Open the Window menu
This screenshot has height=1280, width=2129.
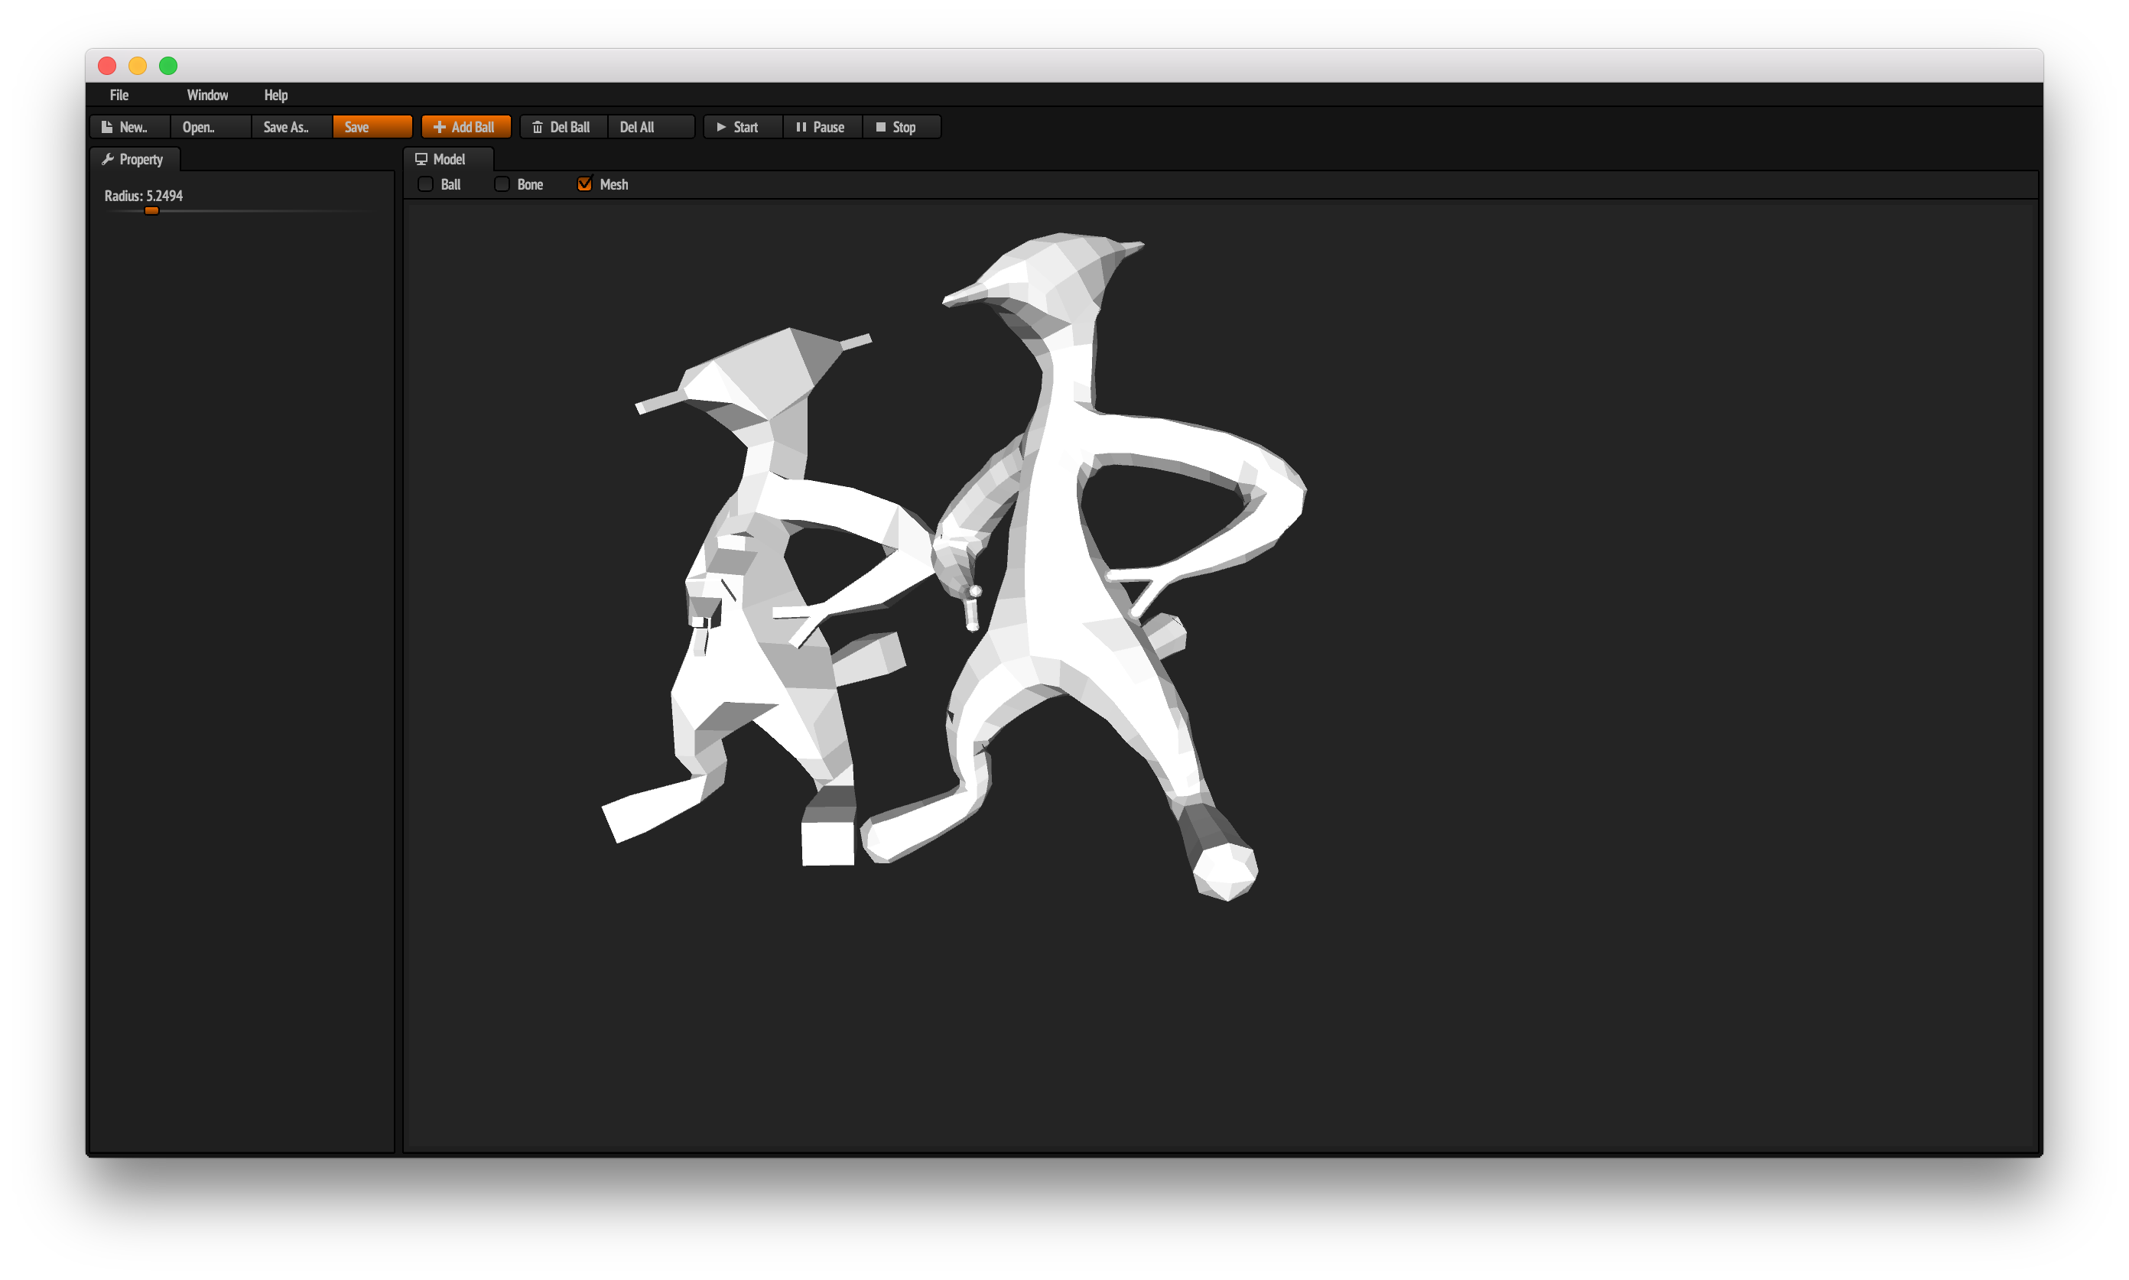click(207, 95)
